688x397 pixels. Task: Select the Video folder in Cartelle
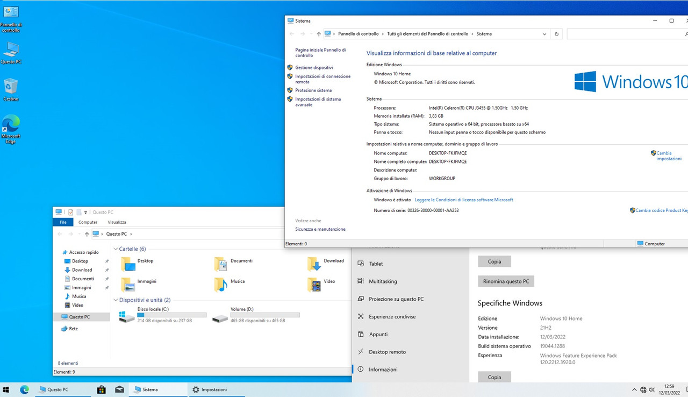click(x=321, y=284)
